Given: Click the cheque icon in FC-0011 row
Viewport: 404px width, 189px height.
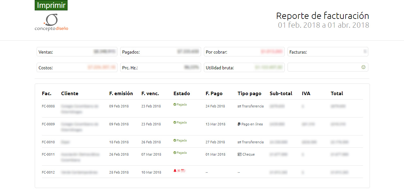Looking at the screenshot, I should pyautogui.click(x=240, y=155).
